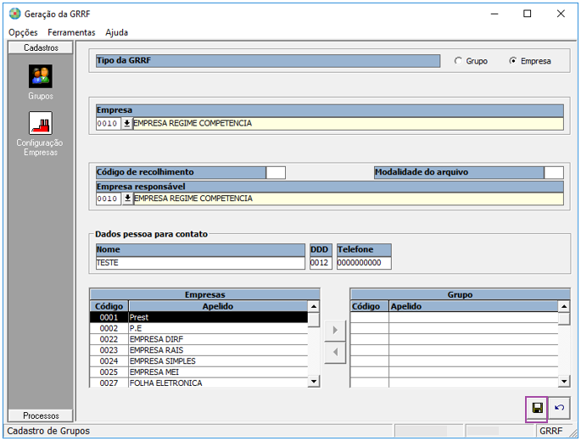Open the Empresa dropdown selector
The width and height of the screenshot is (581, 441).
tap(127, 123)
